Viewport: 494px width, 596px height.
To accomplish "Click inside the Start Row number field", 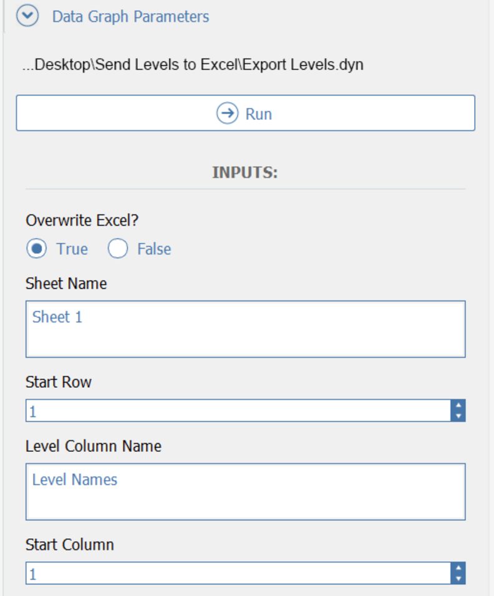I will click(x=237, y=411).
